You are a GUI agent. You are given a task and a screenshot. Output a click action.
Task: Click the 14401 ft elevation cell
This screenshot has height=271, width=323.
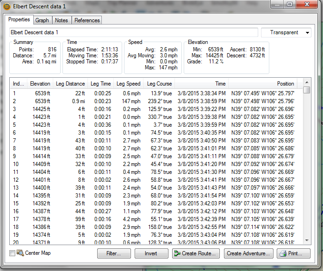(41, 180)
